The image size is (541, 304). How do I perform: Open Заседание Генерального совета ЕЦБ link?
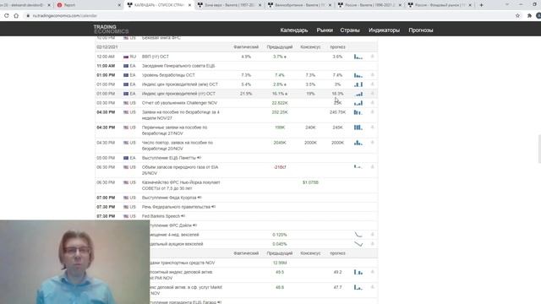click(178, 66)
